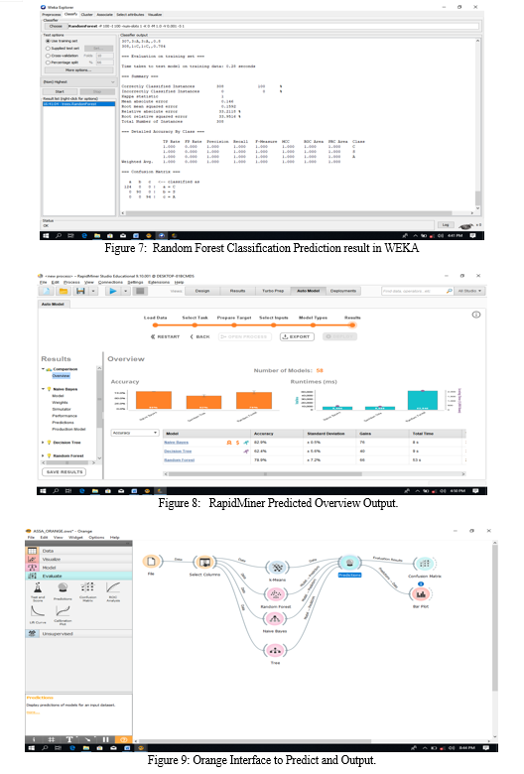Click the Choose classifier button in Weka
524x774 pixels.
[x=56, y=26]
